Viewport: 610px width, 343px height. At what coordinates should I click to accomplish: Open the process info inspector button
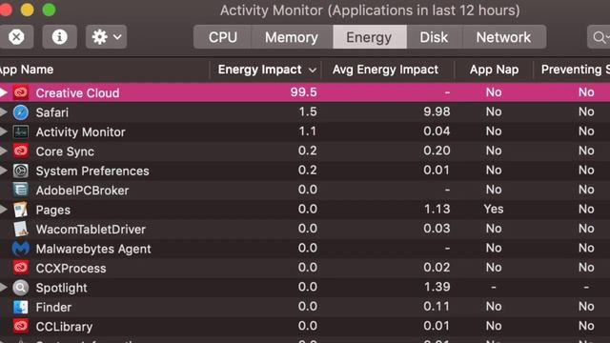(x=59, y=37)
